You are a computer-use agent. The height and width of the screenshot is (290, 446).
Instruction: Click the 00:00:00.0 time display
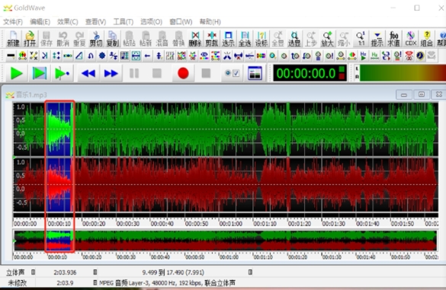tap(310, 73)
